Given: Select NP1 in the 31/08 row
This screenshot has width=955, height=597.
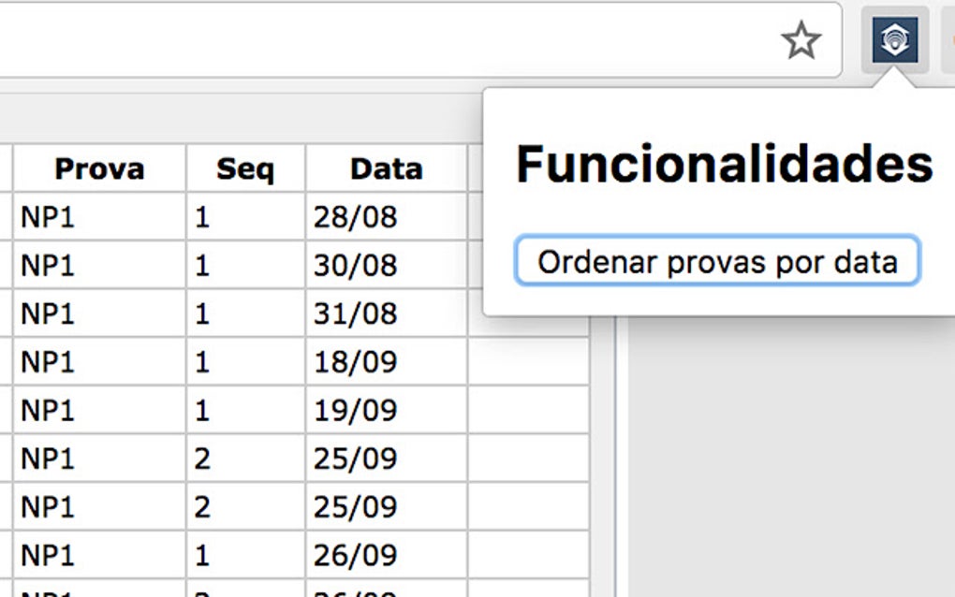Looking at the screenshot, I should [x=47, y=313].
